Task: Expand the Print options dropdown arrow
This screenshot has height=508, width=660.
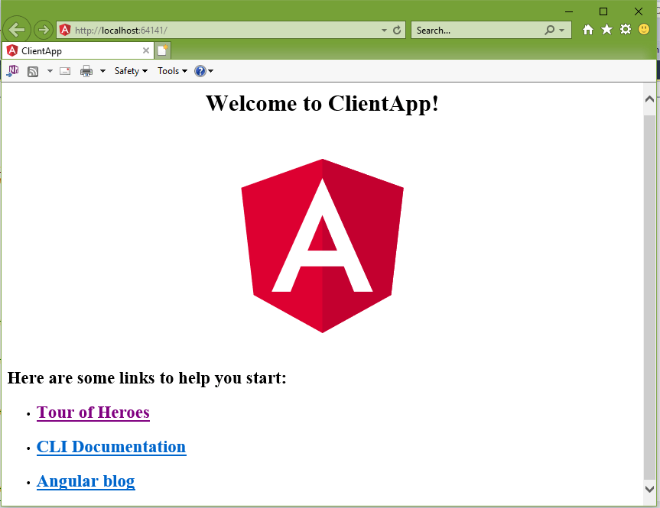Action: click(x=102, y=71)
